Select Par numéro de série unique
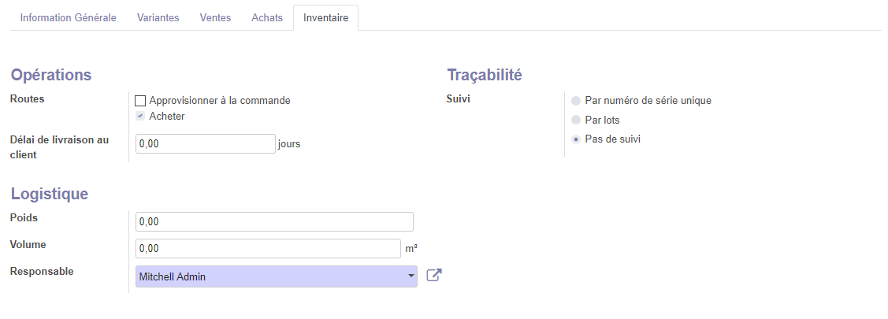Viewport: 888px width, 319px height. tap(577, 101)
